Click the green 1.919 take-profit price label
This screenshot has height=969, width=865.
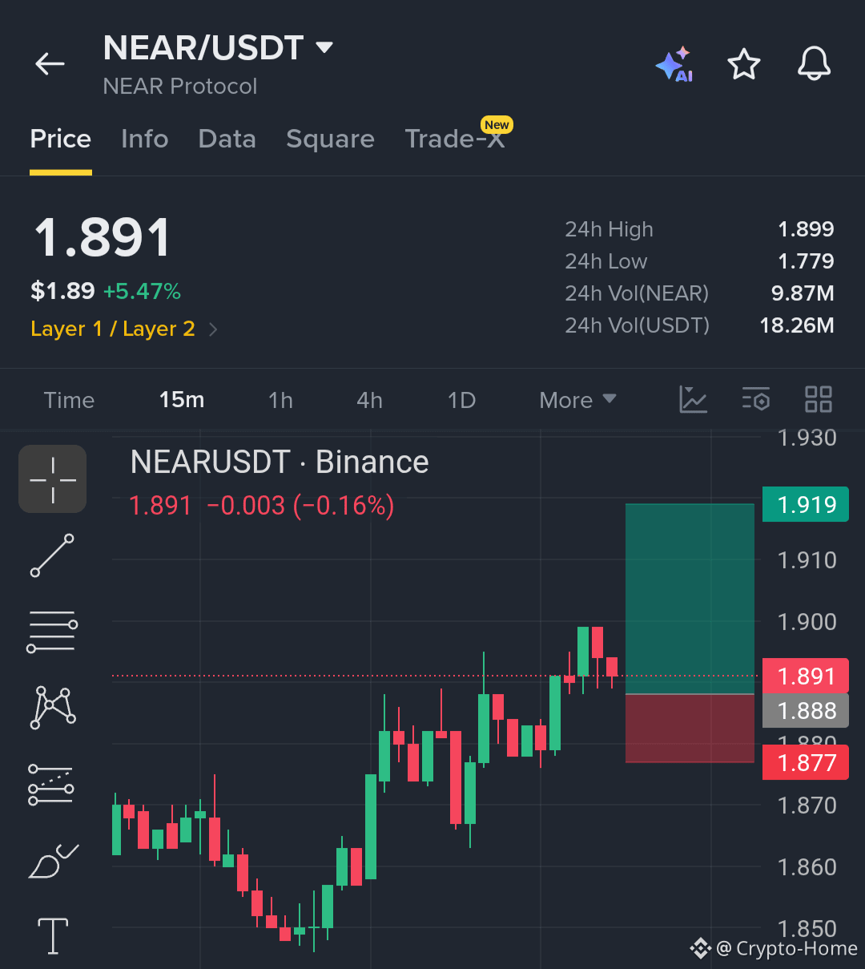coord(806,504)
